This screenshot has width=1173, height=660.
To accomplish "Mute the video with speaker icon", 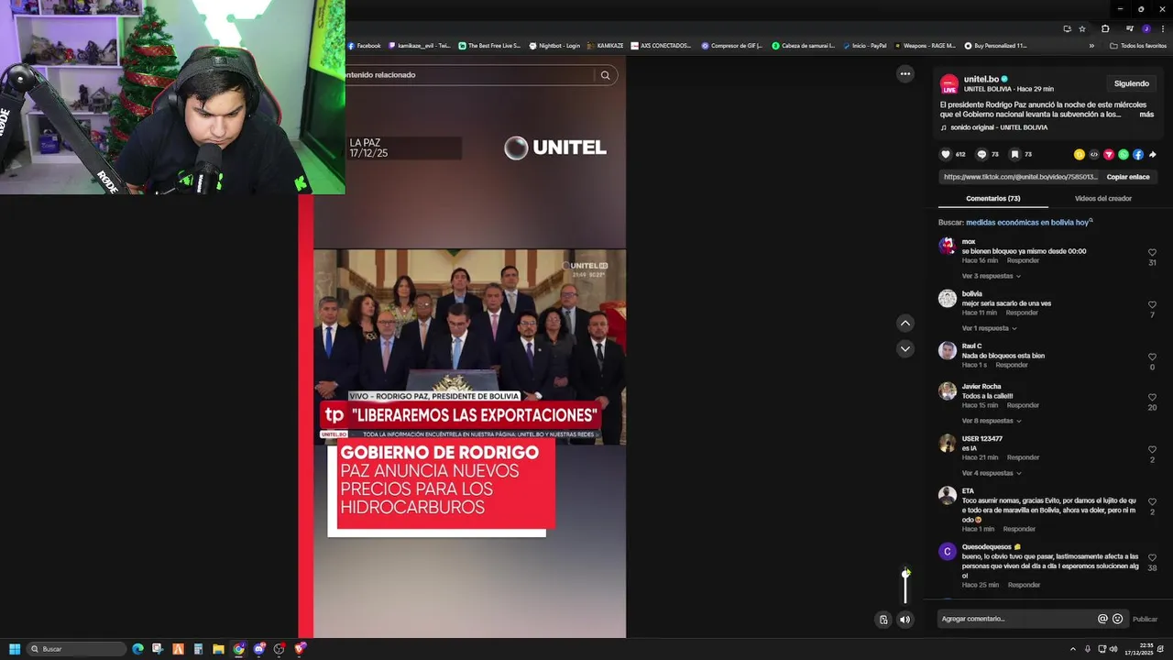I will point(905,620).
